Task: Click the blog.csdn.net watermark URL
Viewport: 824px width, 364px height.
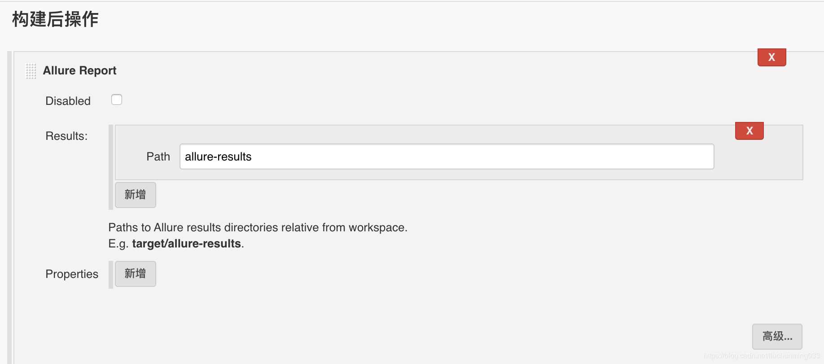Action: coord(762,356)
